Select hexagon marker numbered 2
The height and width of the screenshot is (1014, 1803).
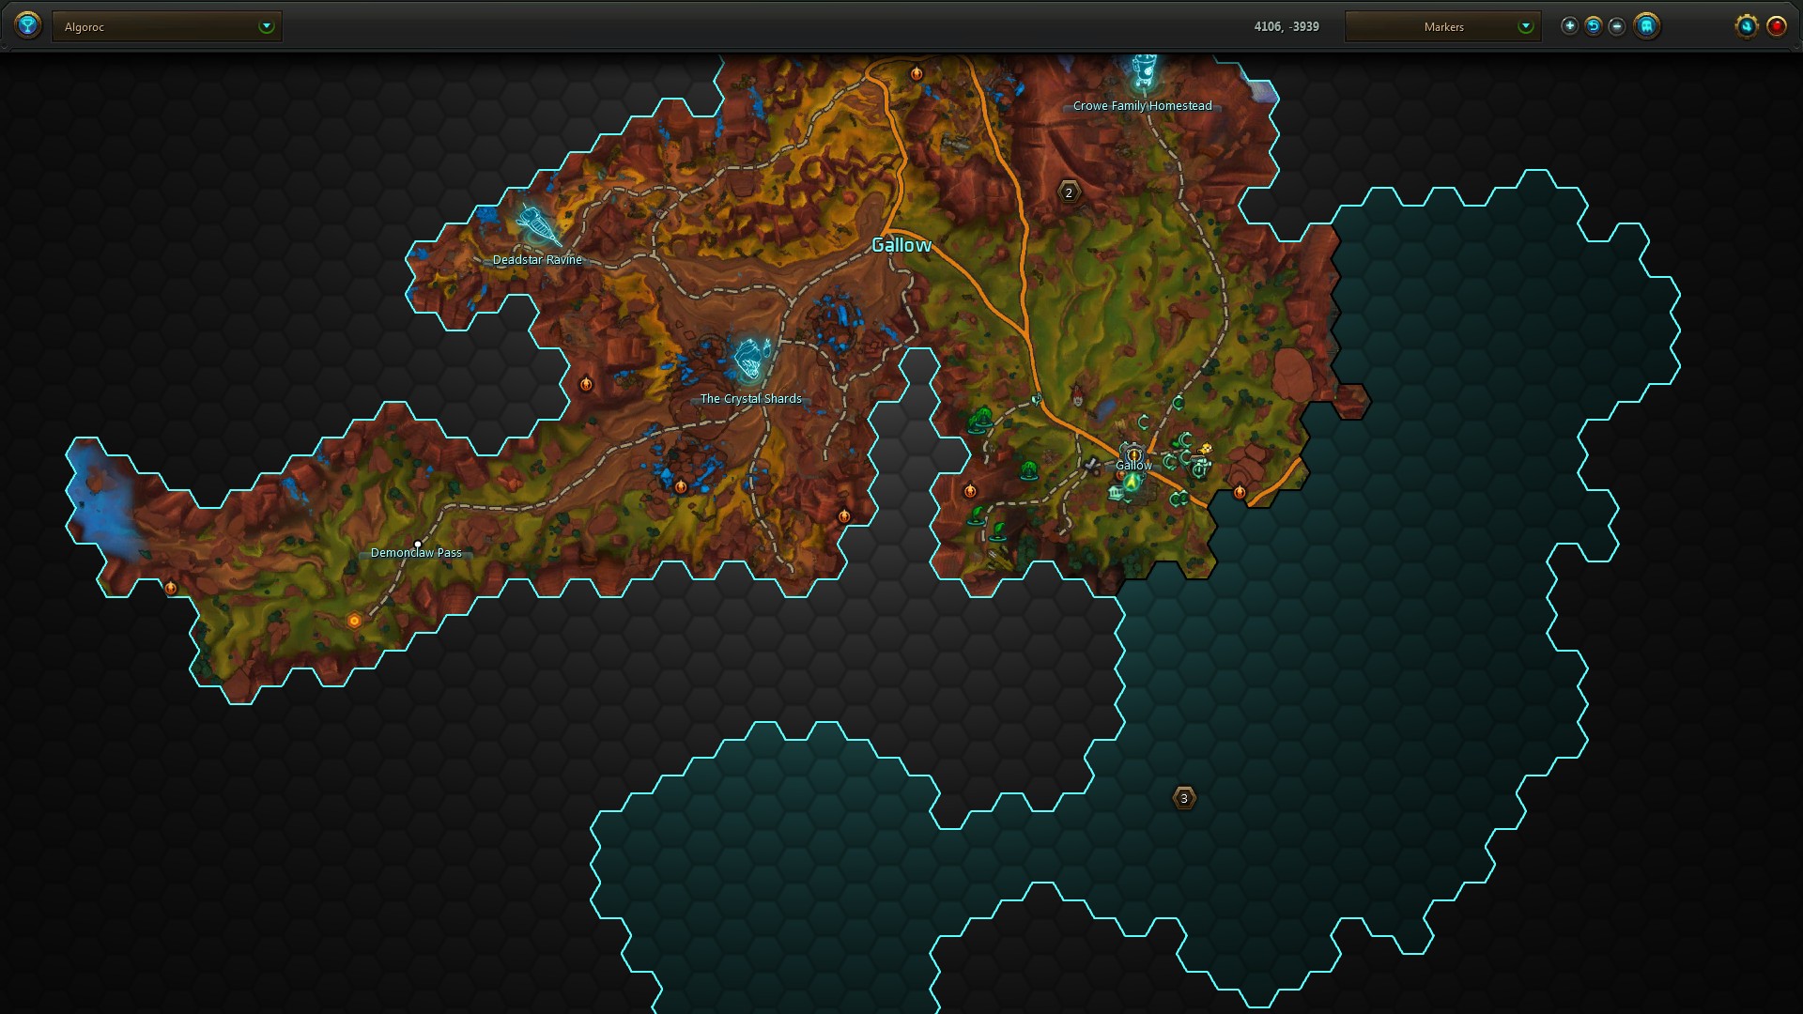[1069, 192]
